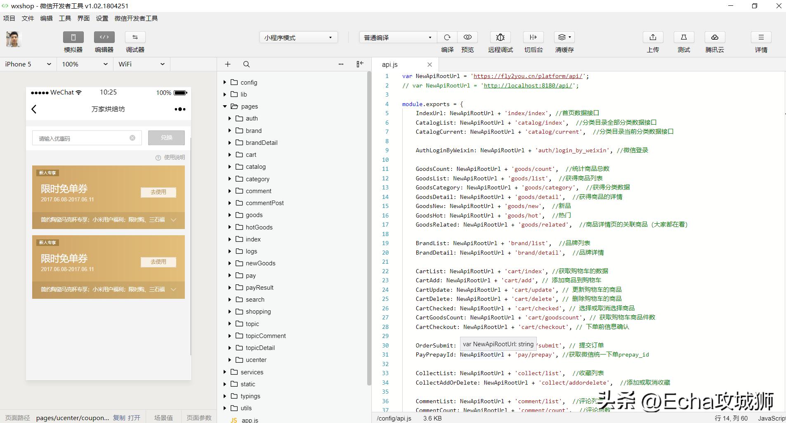The height and width of the screenshot is (423, 786).
Task: Click search icon in file explorer
Action: pyautogui.click(x=246, y=64)
